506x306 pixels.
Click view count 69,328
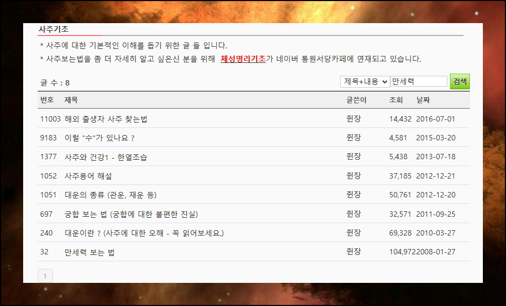[400, 233]
